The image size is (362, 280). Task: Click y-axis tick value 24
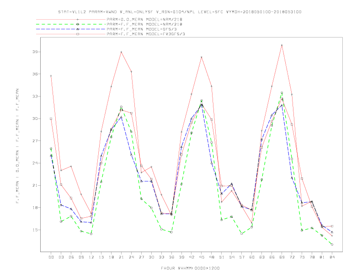(35, 163)
